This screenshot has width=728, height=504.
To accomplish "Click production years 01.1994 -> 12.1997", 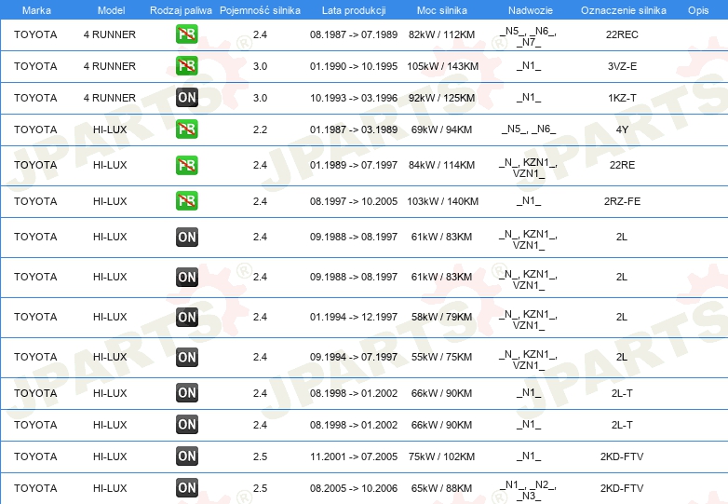I will pyautogui.click(x=354, y=317).
